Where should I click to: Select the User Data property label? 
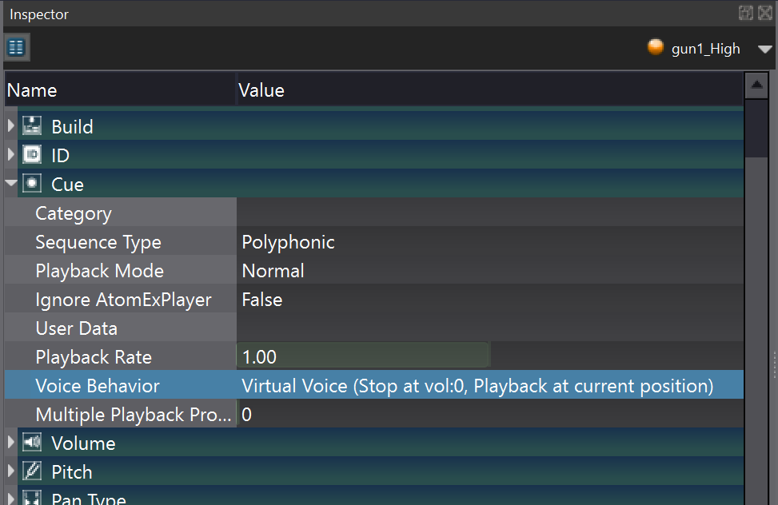tap(77, 328)
